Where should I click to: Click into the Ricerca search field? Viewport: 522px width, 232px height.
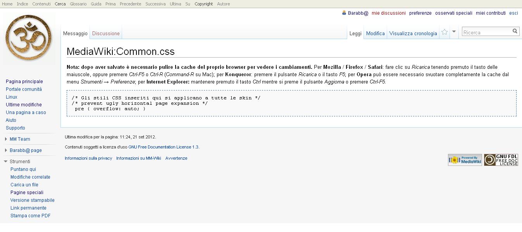pos(486,32)
